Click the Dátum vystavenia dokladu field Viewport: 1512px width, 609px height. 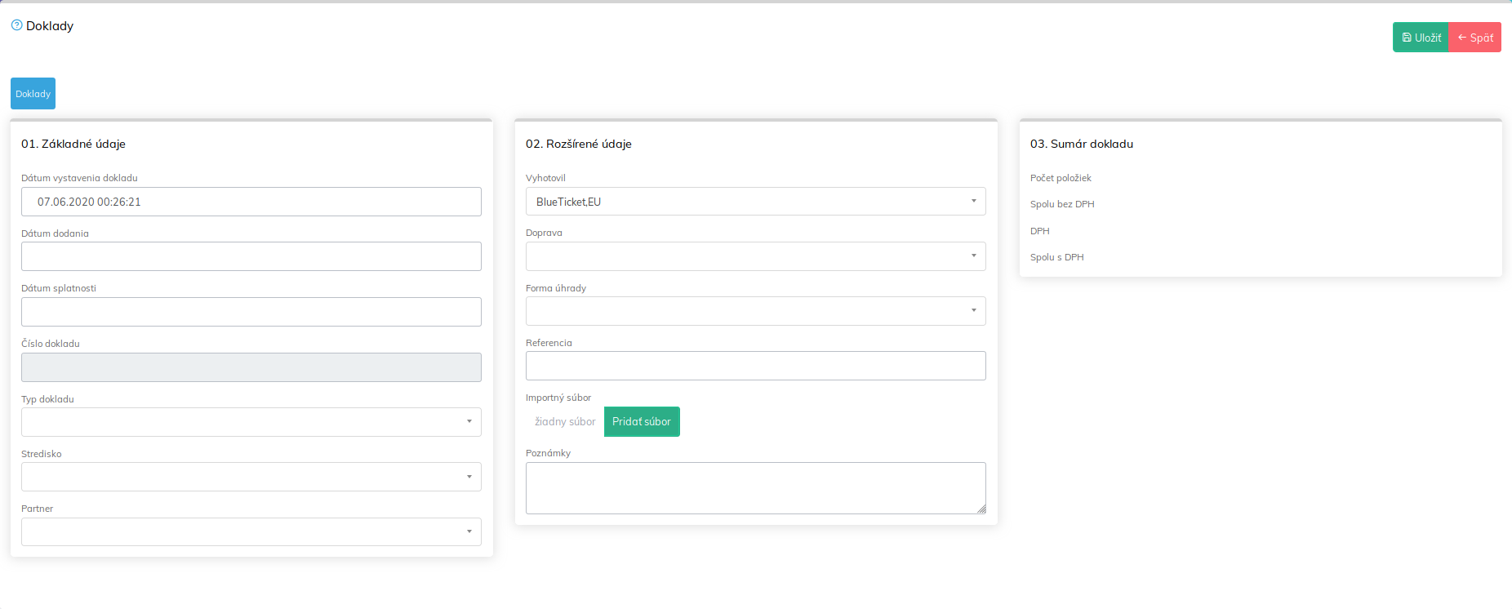251,202
